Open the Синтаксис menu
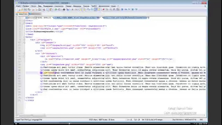 tap(59, 6)
